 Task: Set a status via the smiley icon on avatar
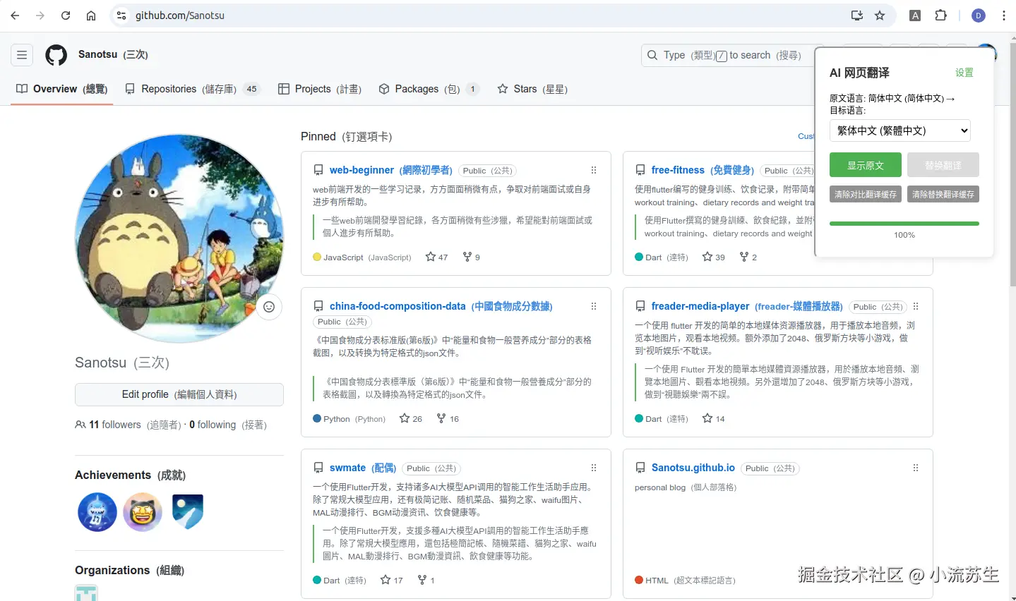click(x=269, y=307)
